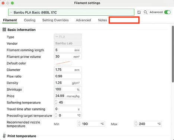Image resolution: width=174 pixels, height=140 pixels.
Task: Edit Travel time after ramming field
Action: (x=68, y=109)
